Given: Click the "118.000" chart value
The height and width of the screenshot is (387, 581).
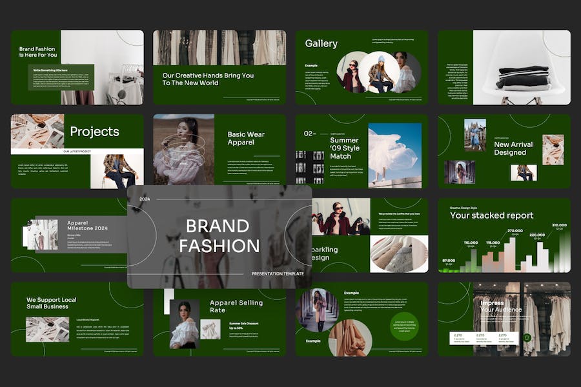Looking at the screenshot, I should click(493, 243).
